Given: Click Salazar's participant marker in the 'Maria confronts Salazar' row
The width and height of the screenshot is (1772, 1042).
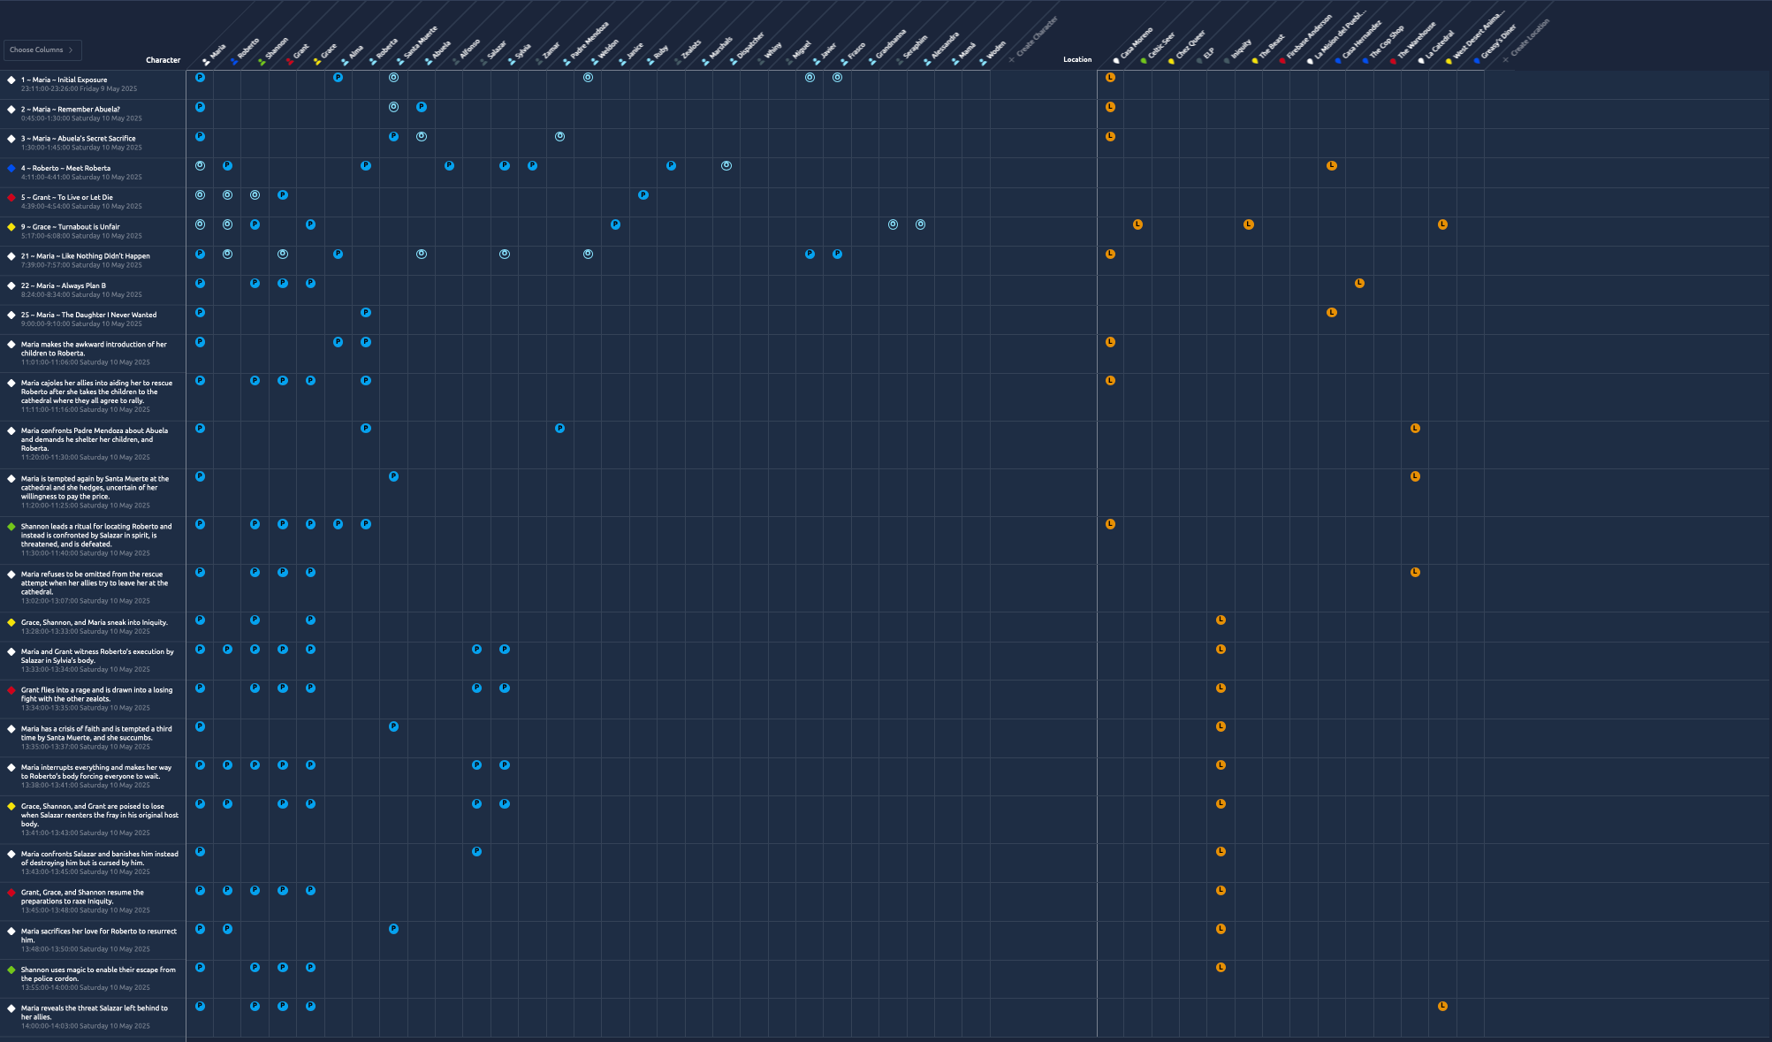Looking at the screenshot, I should pyautogui.click(x=476, y=852).
